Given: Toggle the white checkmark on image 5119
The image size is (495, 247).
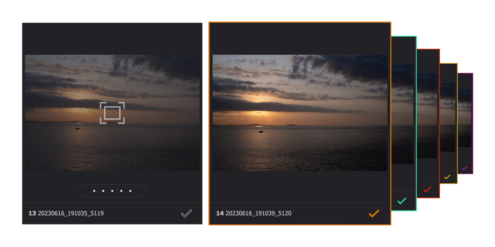Looking at the screenshot, I should point(186,213).
